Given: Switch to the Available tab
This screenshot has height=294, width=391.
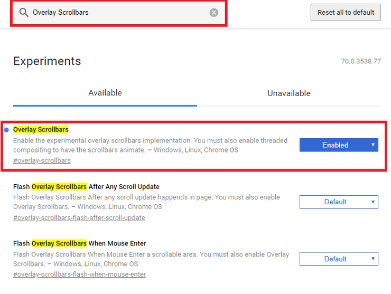Looking at the screenshot, I should 105,93.
